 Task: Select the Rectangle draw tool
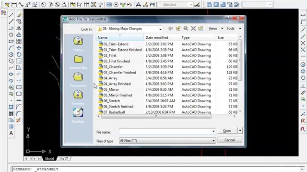[11, 42]
